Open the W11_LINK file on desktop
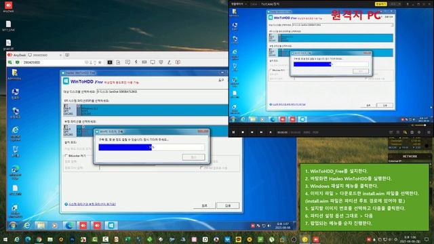 click(x=8, y=26)
